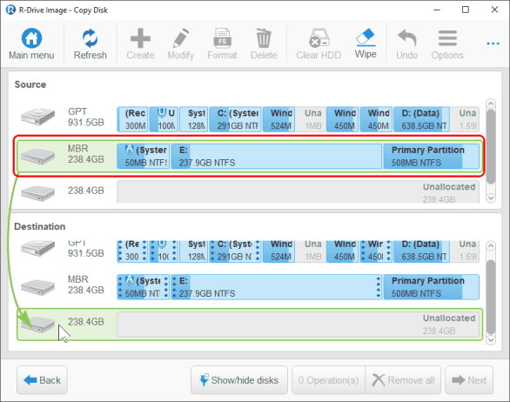Select Destination Wind 524M partition
Image resolution: width=510 pixels, height=402 pixels.
(278, 251)
